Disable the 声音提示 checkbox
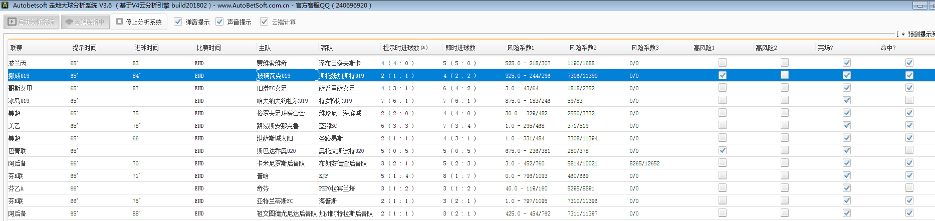This screenshot has width=935, height=221. [x=219, y=22]
